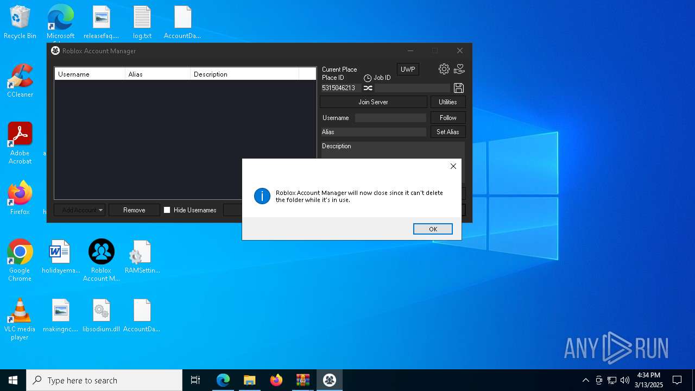Image resolution: width=695 pixels, height=391 pixels.
Task: Select the libsodium.dll file icon
Action: click(102, 316)
